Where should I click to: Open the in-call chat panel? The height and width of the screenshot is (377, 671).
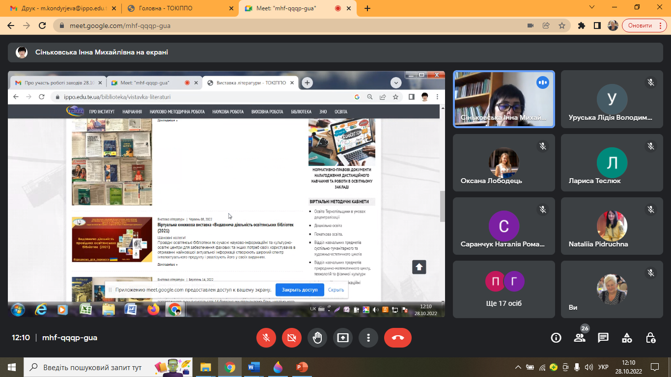pos(603,338)
